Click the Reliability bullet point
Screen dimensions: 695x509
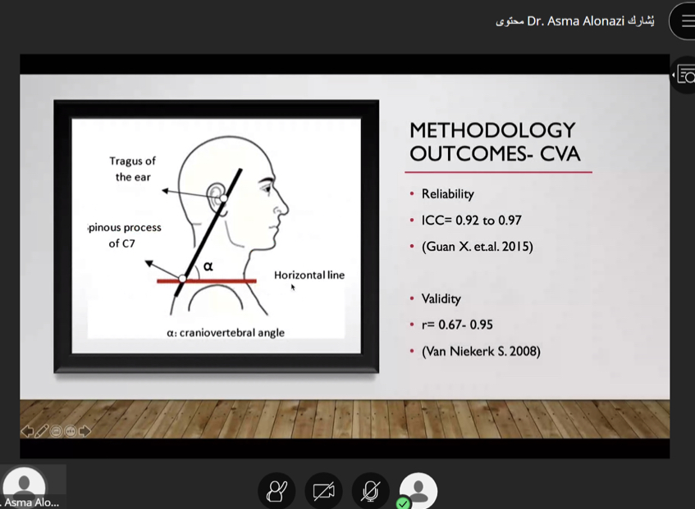coord(448,194)
